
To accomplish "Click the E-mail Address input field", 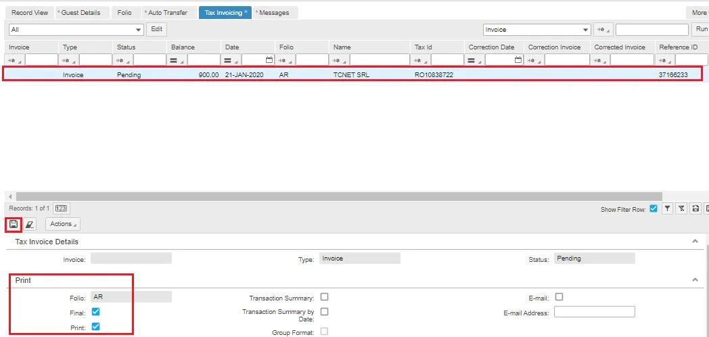I will pos(595,312).
